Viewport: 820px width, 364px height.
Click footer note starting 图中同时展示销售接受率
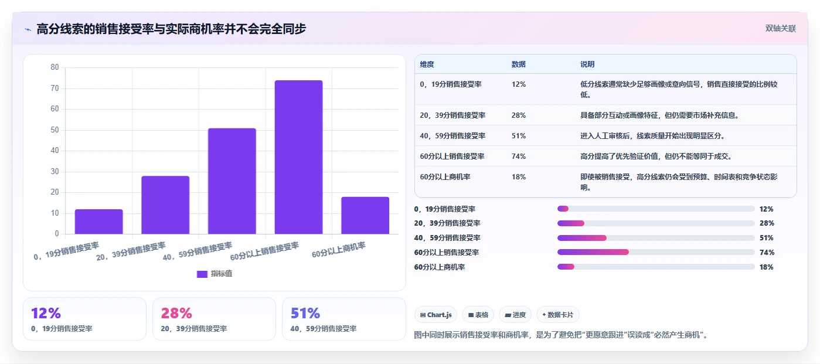tap(561, 335)
